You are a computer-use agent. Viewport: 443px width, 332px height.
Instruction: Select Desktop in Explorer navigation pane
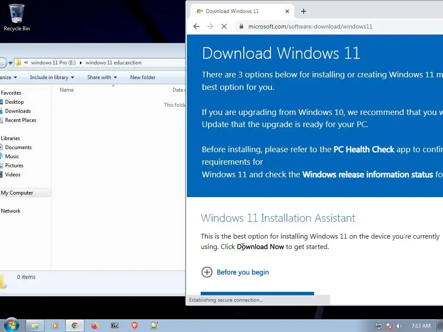(x=14, y=102)
